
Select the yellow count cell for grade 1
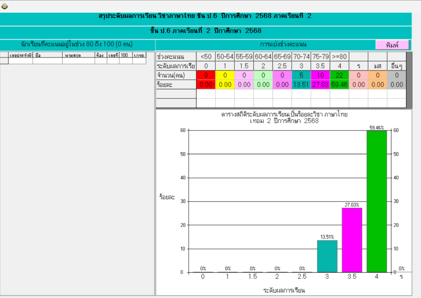tap(225, 75)
